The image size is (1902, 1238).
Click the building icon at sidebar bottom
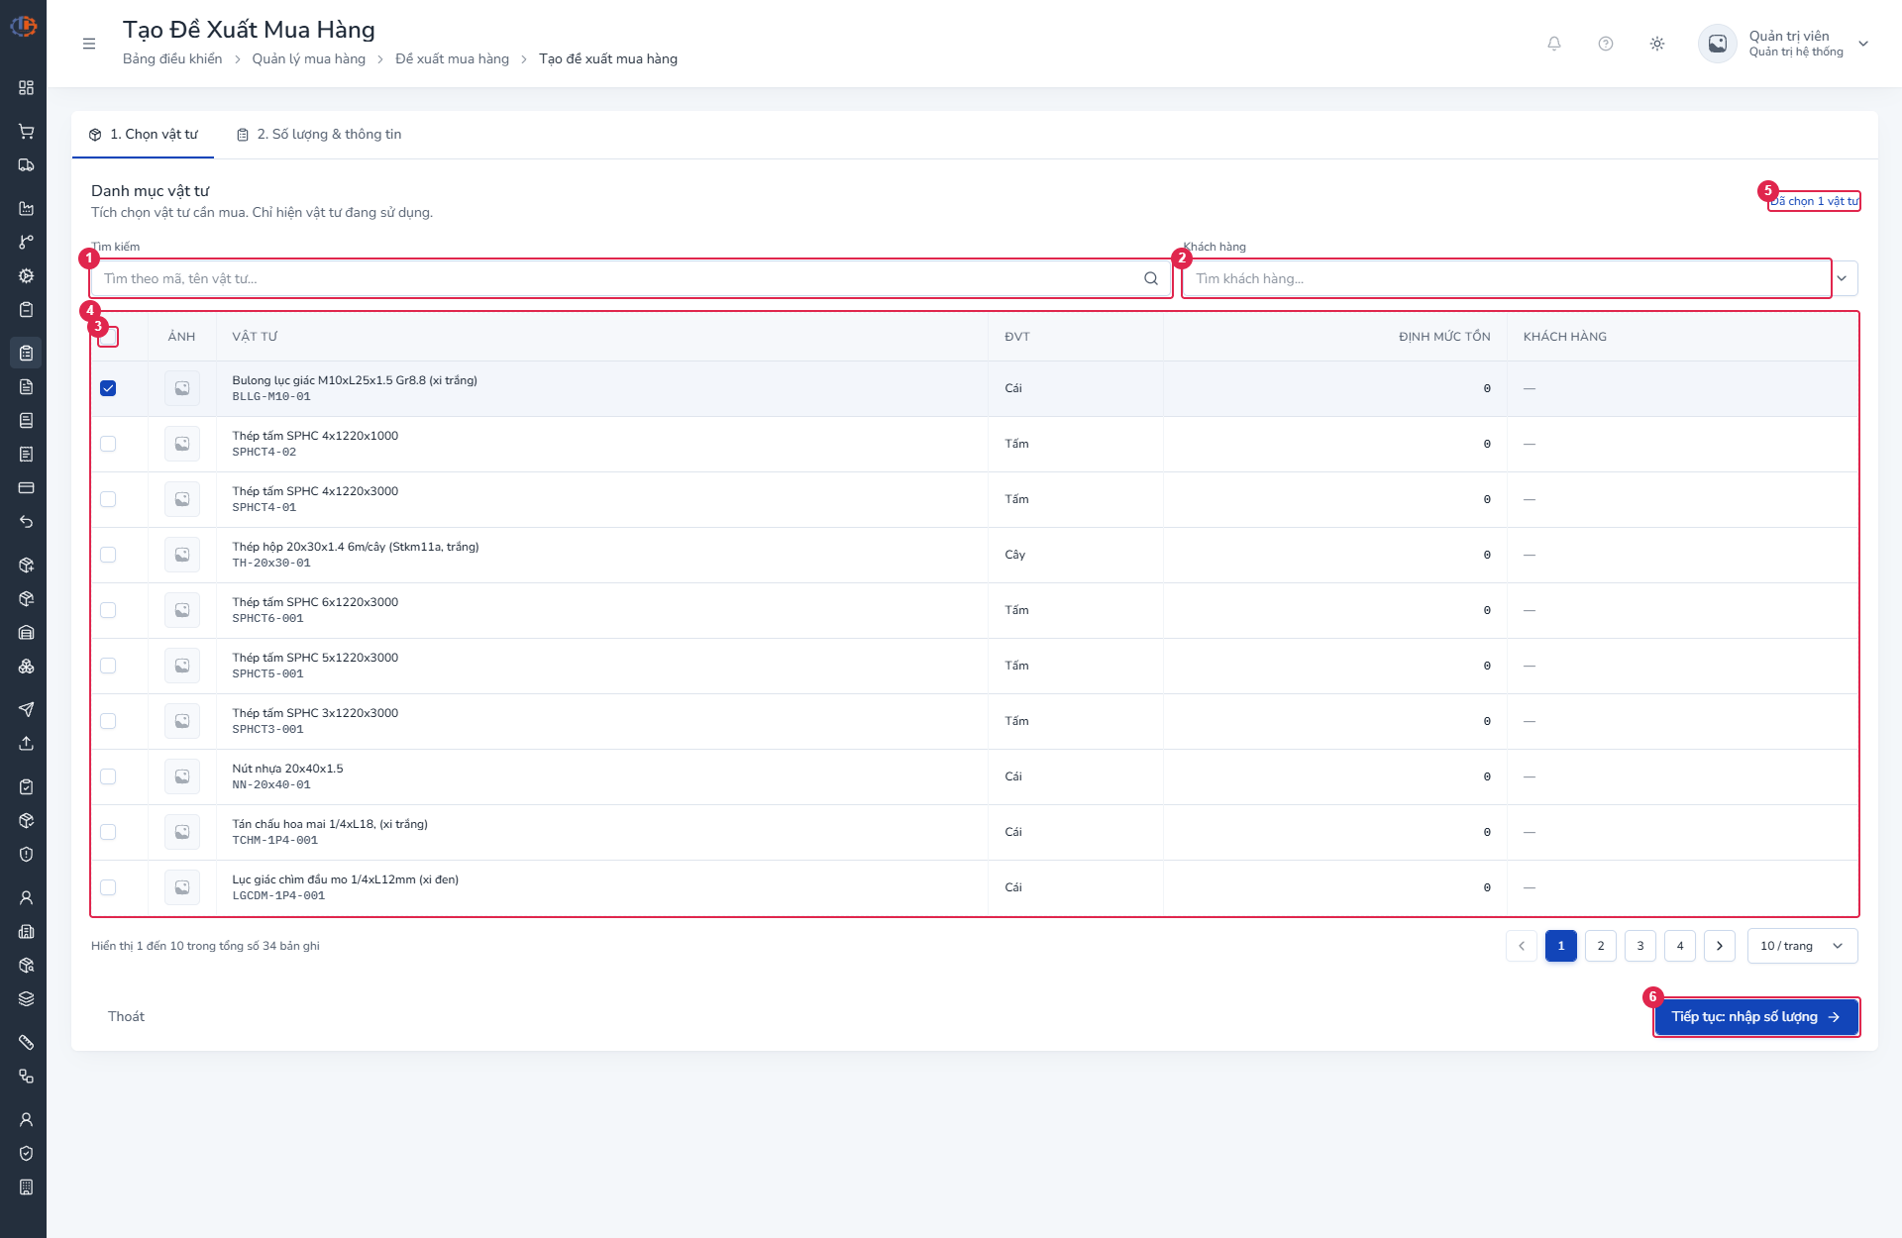[x=27, y=1186]
